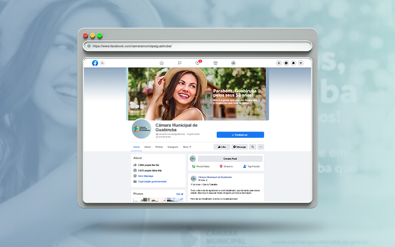Open the Messenger icon in top bar

point(286,63)
